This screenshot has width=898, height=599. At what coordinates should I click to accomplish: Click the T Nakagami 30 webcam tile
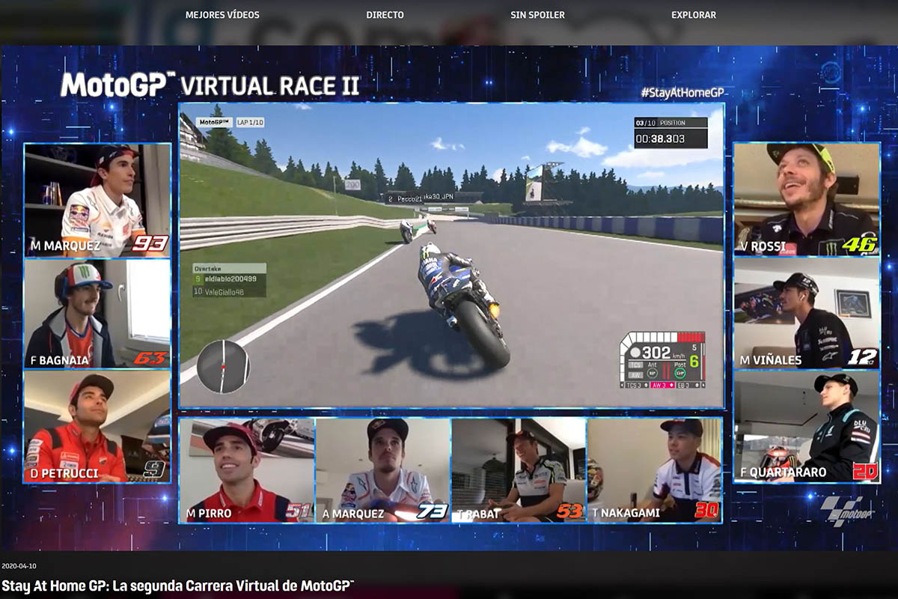tap(654, 470)
